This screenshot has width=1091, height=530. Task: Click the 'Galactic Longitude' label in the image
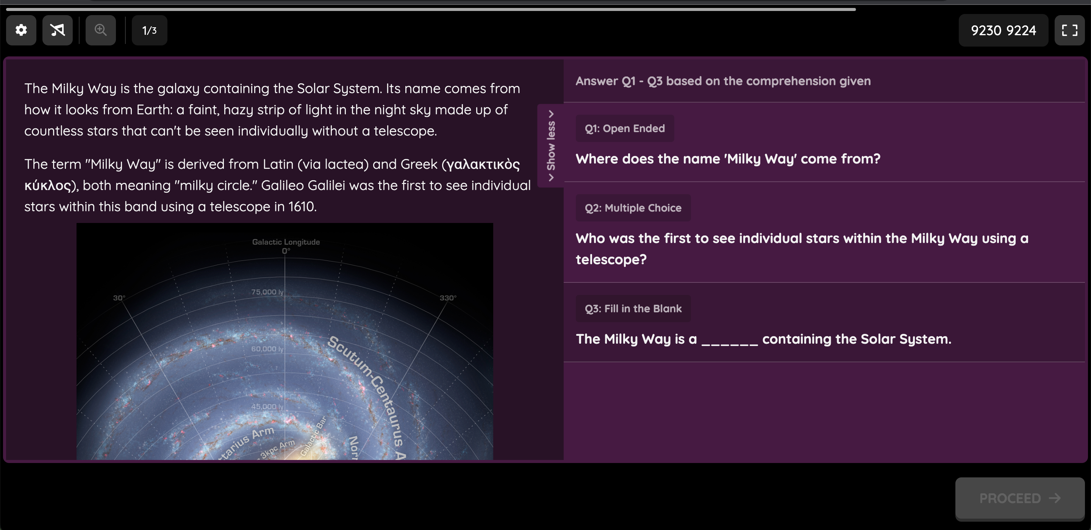[x=286, y=242]
